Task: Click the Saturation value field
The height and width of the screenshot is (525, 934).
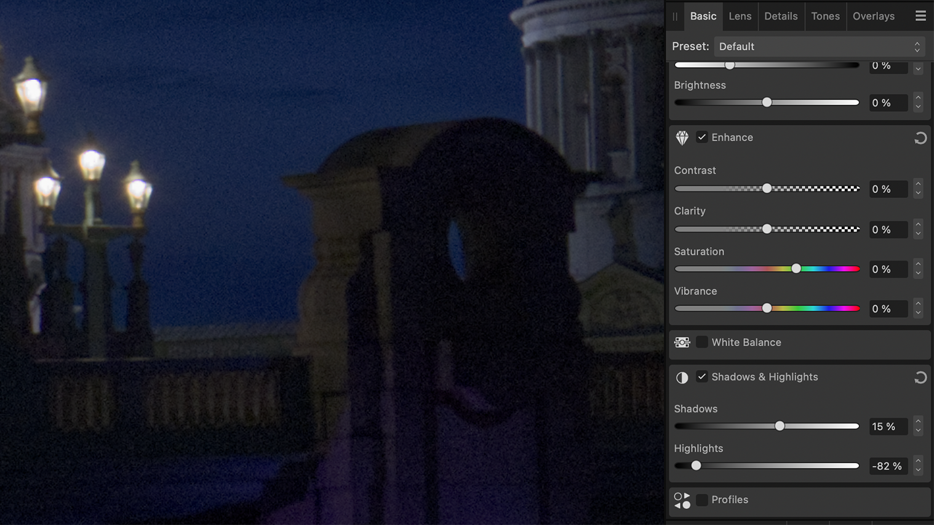Action: 888,269
